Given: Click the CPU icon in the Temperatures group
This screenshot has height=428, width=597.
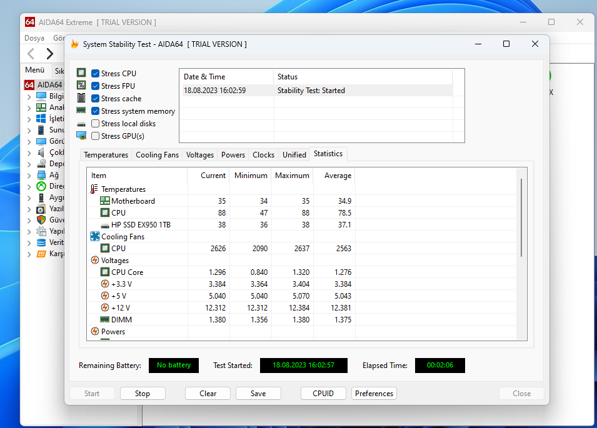Looking at the screenshot, I should coord(104,212).
